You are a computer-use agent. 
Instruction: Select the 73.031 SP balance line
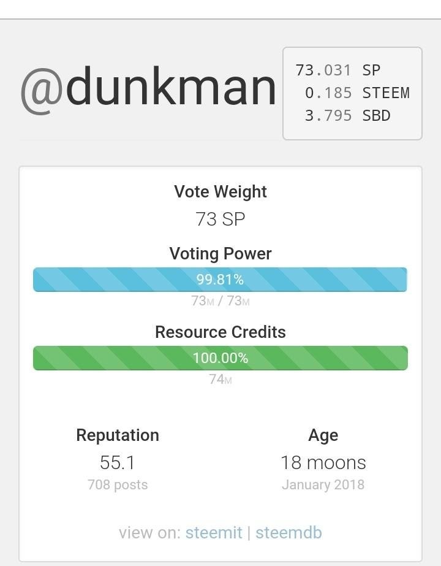tap(337, 70)
